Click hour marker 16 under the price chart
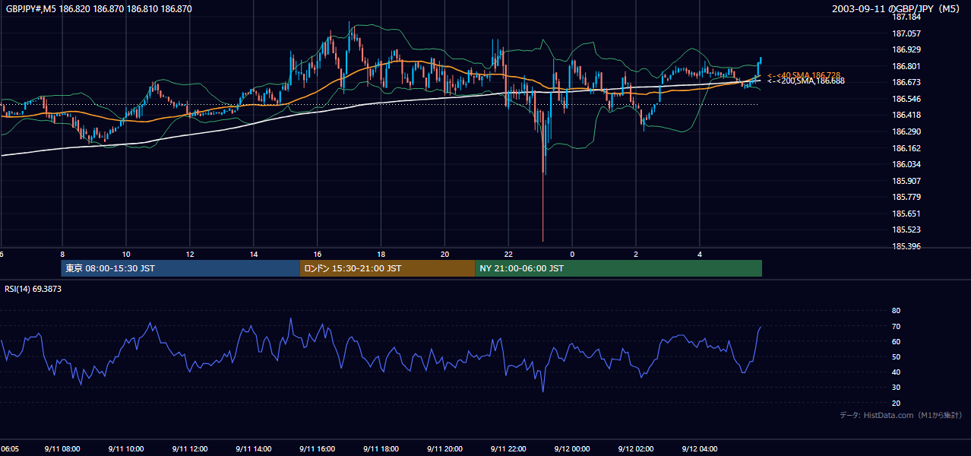 [318, 254]
